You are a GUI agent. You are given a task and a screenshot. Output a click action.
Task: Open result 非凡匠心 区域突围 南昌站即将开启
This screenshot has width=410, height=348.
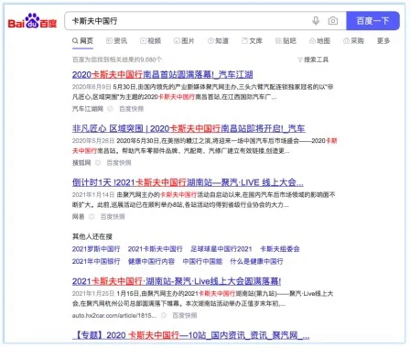pos(189,128)
